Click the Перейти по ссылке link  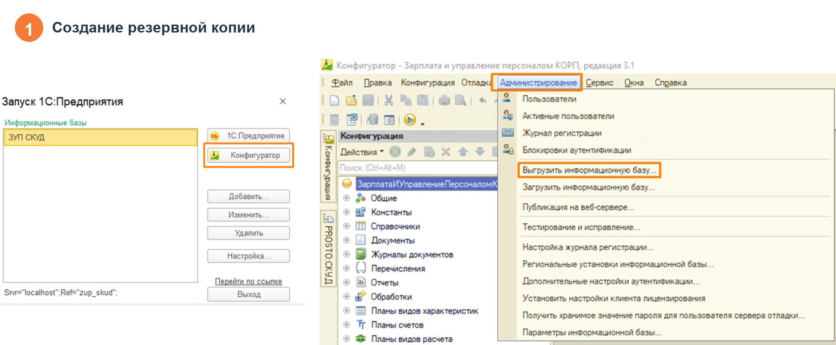click(248, 281)
